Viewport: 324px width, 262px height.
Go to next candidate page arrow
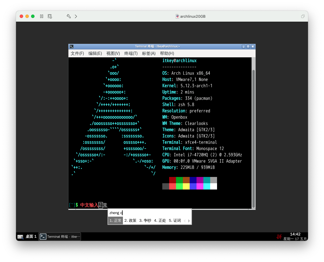coord(189,221)
